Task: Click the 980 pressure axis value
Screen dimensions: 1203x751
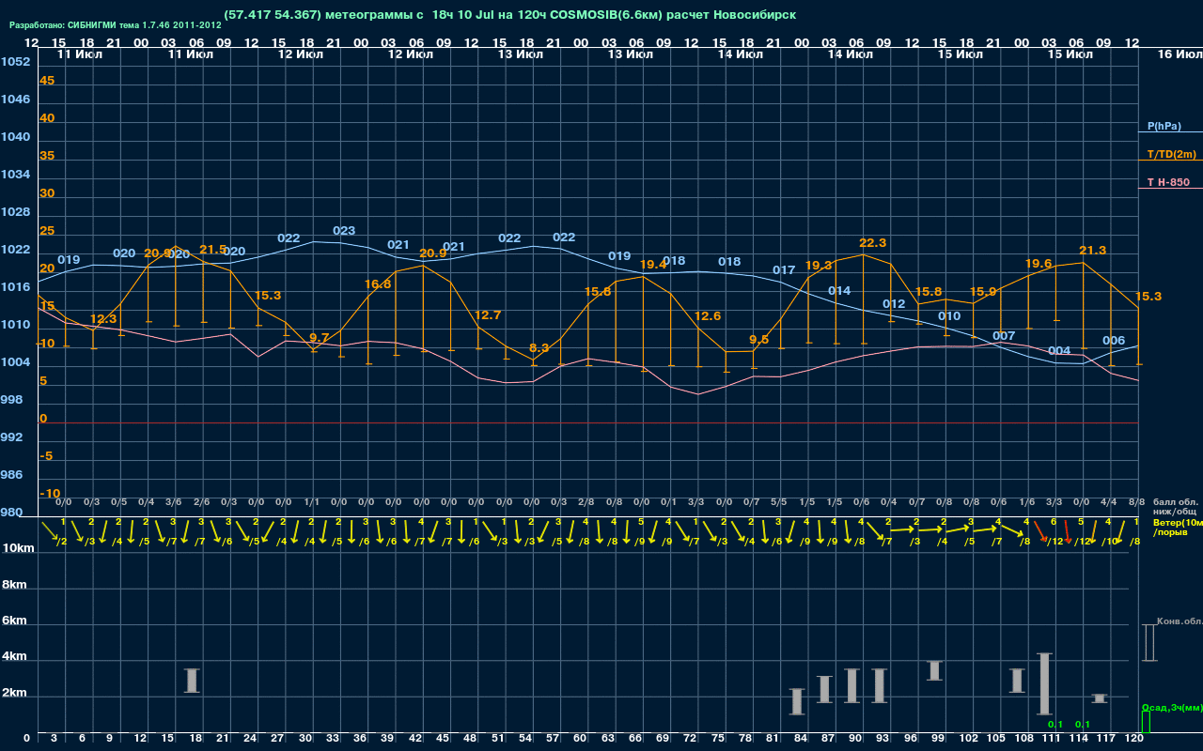Action: 11,513
